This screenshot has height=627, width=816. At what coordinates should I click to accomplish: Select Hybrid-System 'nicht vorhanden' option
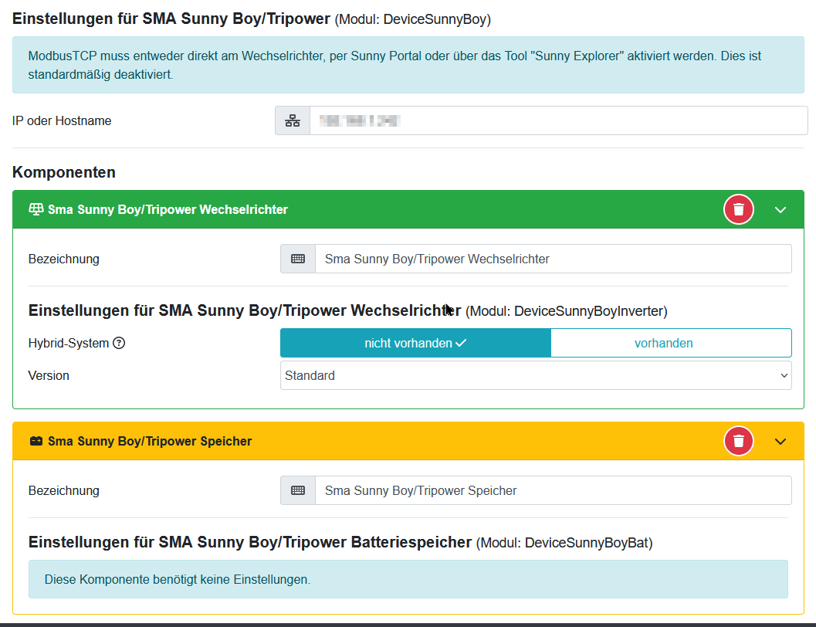pos(415,343)
